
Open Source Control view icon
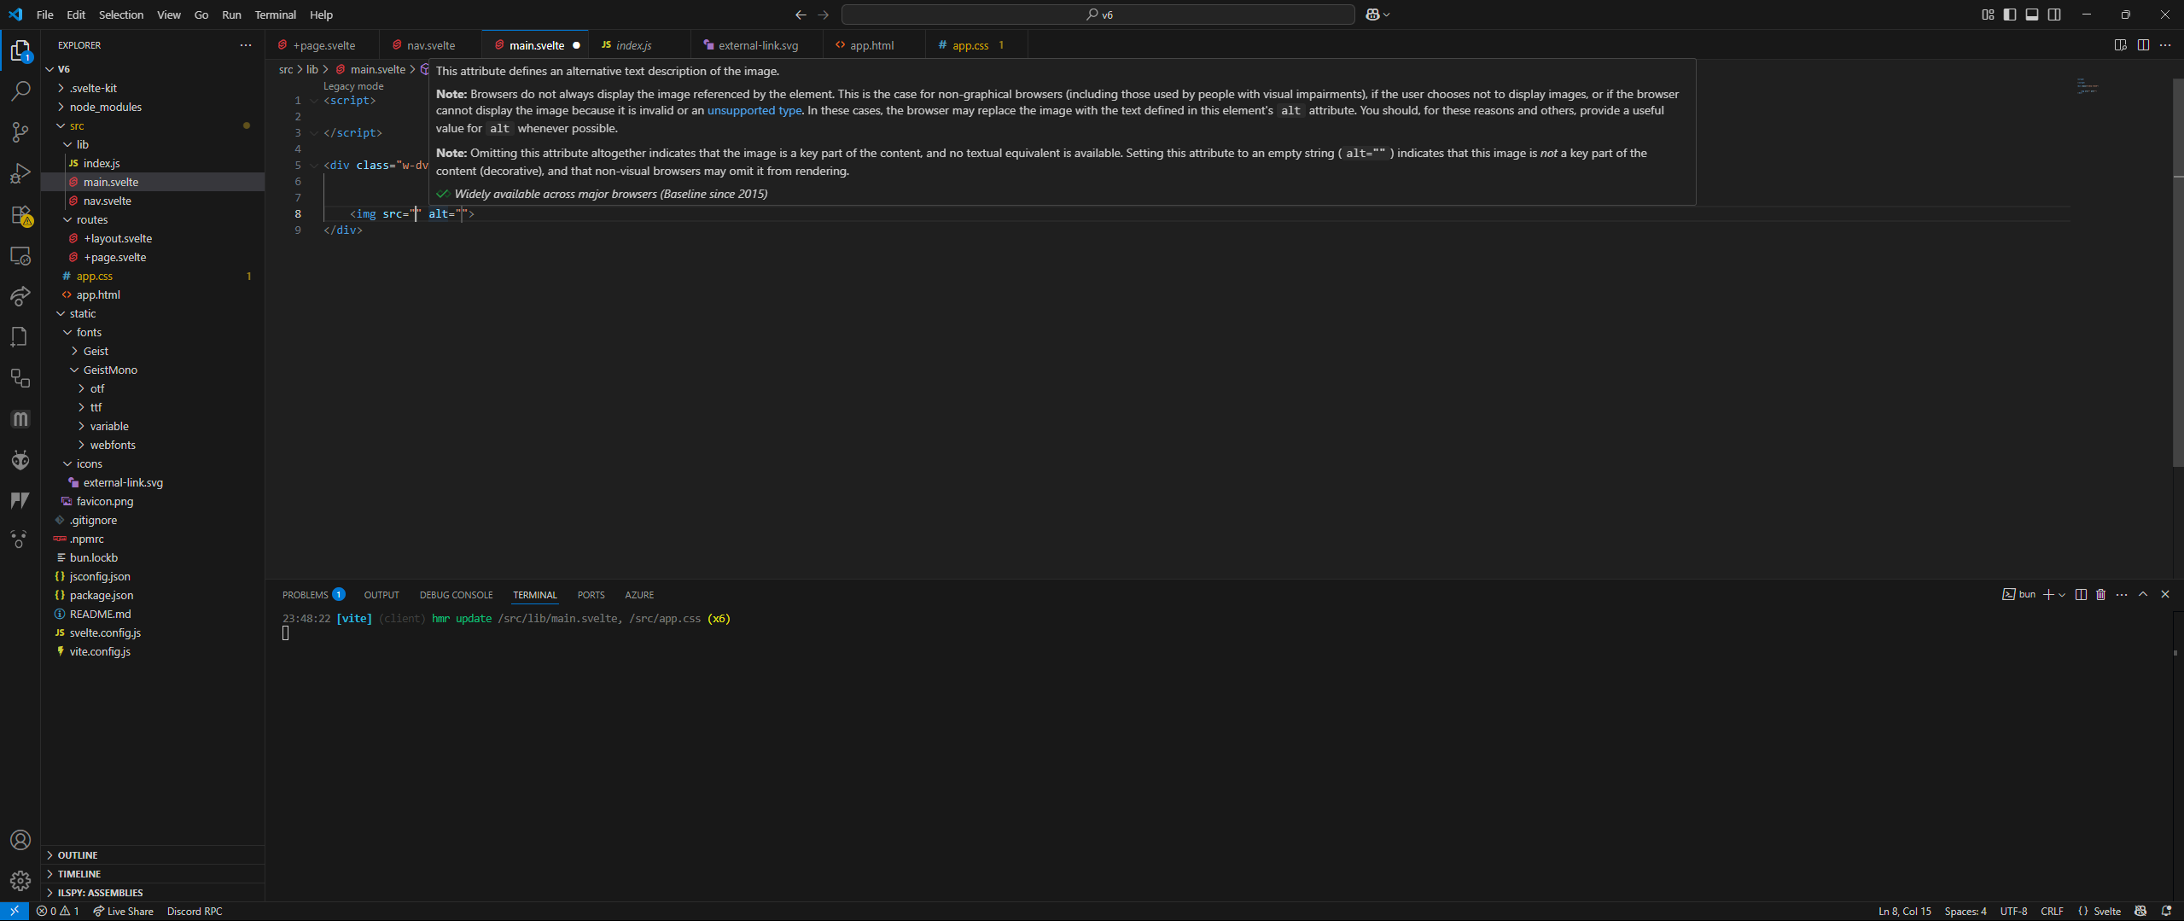coord(20,131)
